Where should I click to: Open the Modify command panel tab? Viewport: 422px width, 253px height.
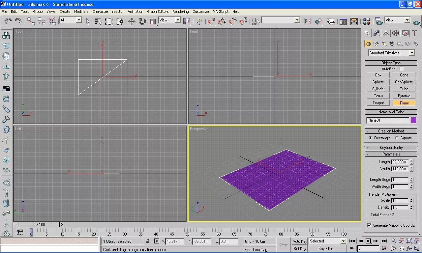click(x=377, y=33)
